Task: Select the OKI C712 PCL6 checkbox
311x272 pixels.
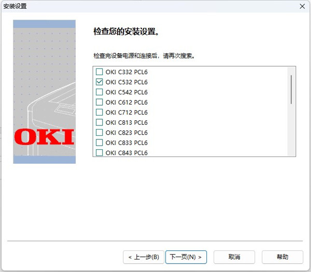Action: [x=99, y=112]
